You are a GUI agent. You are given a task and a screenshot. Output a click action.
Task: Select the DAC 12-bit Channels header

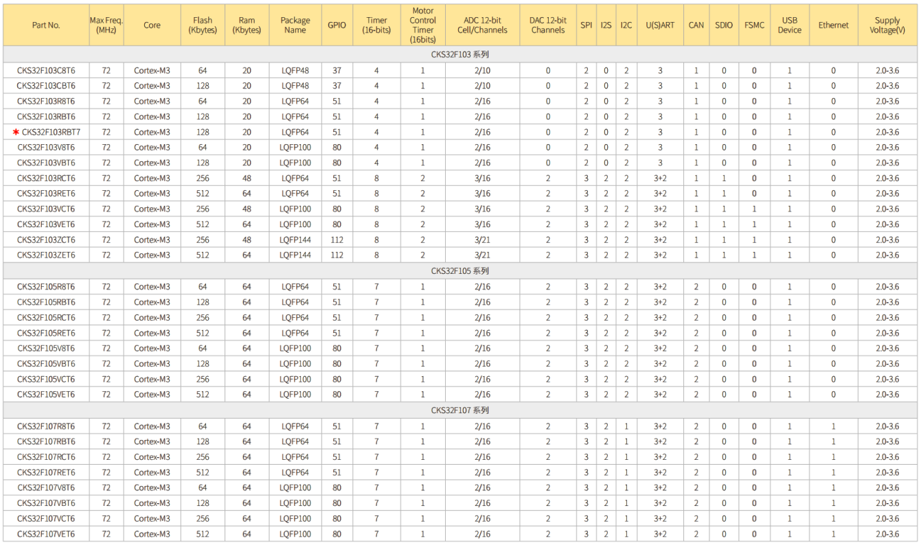(x=547, y=25)
